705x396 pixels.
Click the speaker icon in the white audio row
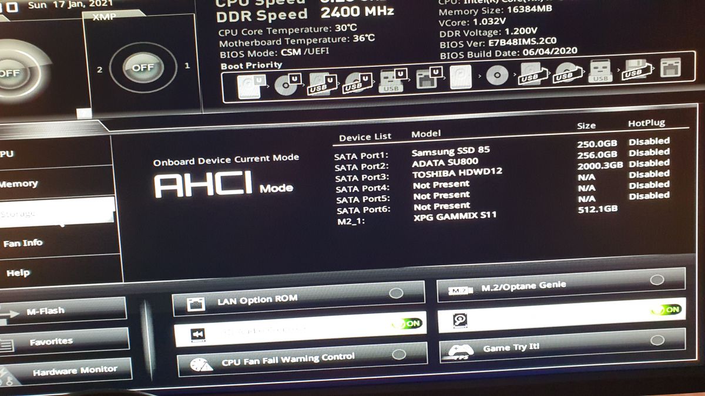pyautogui.click(x=198, y=335)
